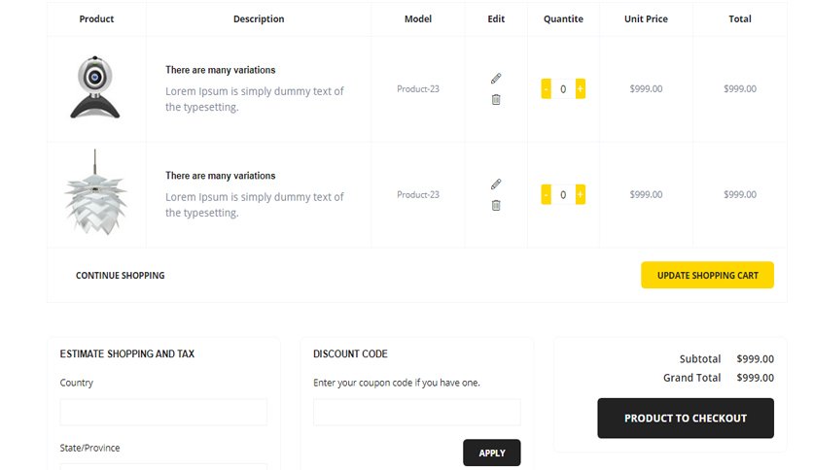Click the Product To Checkout button
The height and width of the screenshot is (470, 813).
686,419
